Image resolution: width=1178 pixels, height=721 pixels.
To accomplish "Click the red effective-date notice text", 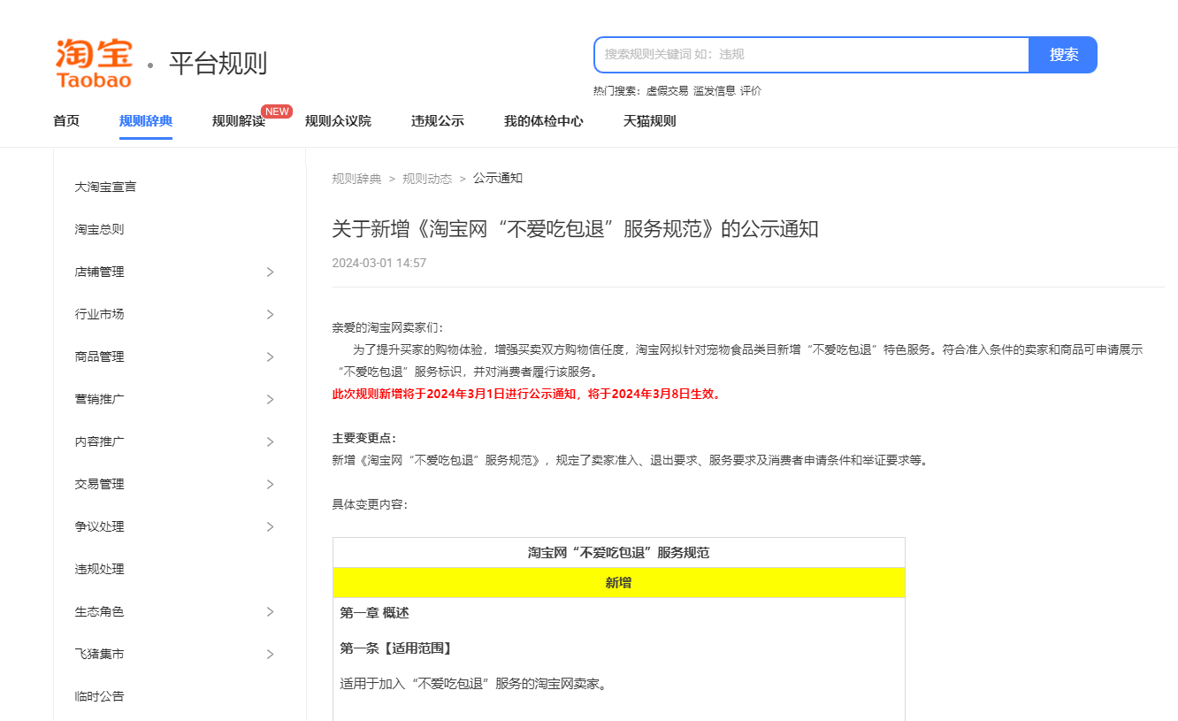I will 528,394.
